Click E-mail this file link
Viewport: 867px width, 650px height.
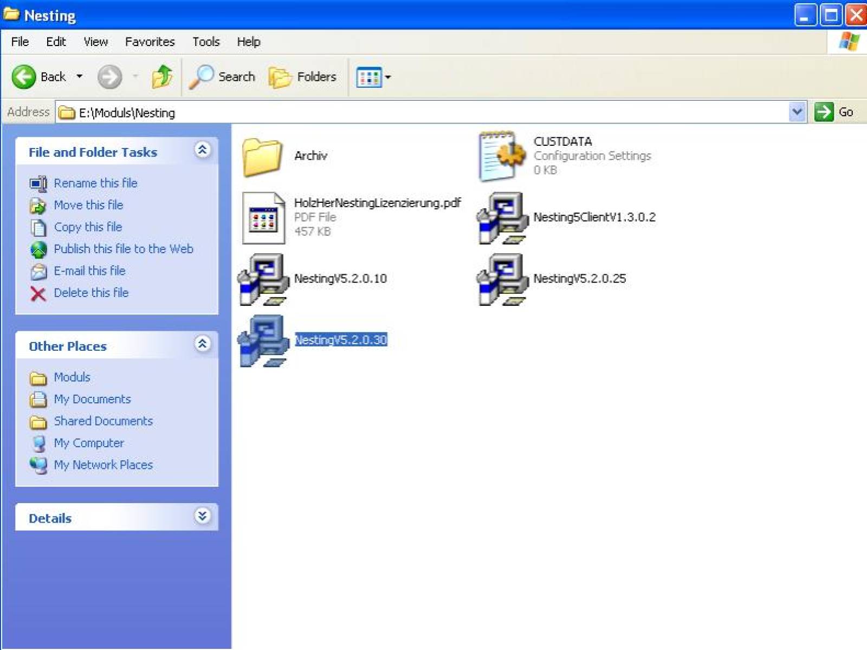tap(89, 271)
